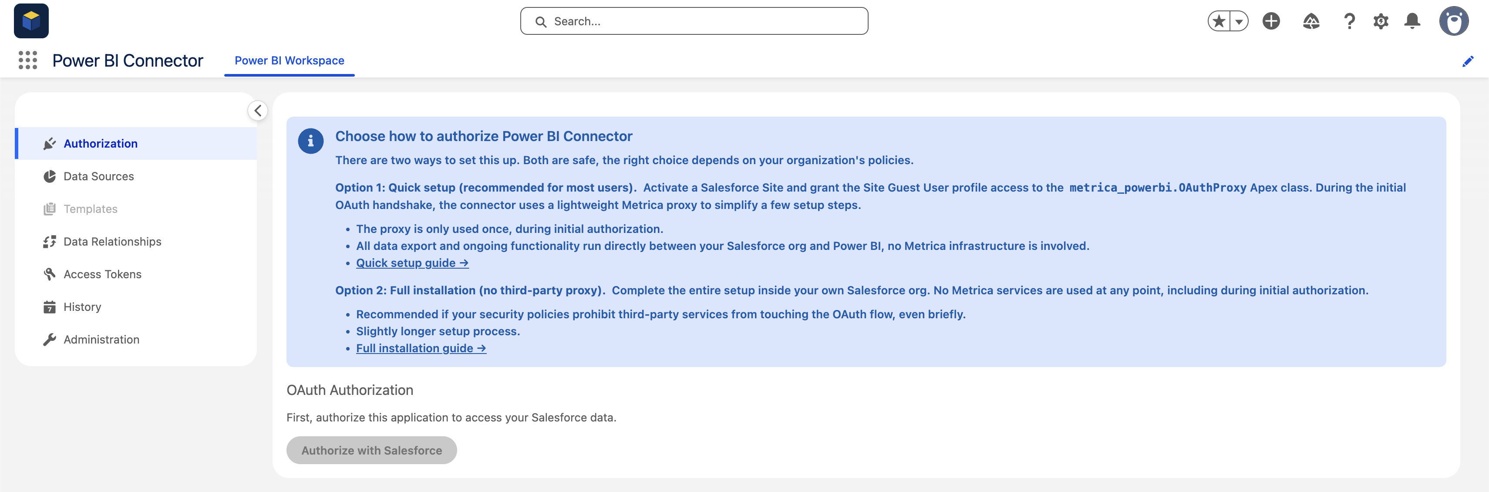Click the Power BI Connector app title
The height and width of the screenshot is (492, 1489).
pyautogui.click(x=128, y=61)
